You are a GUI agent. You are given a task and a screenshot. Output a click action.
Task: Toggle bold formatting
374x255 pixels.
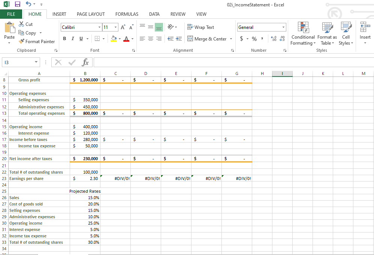coord(64,38)
